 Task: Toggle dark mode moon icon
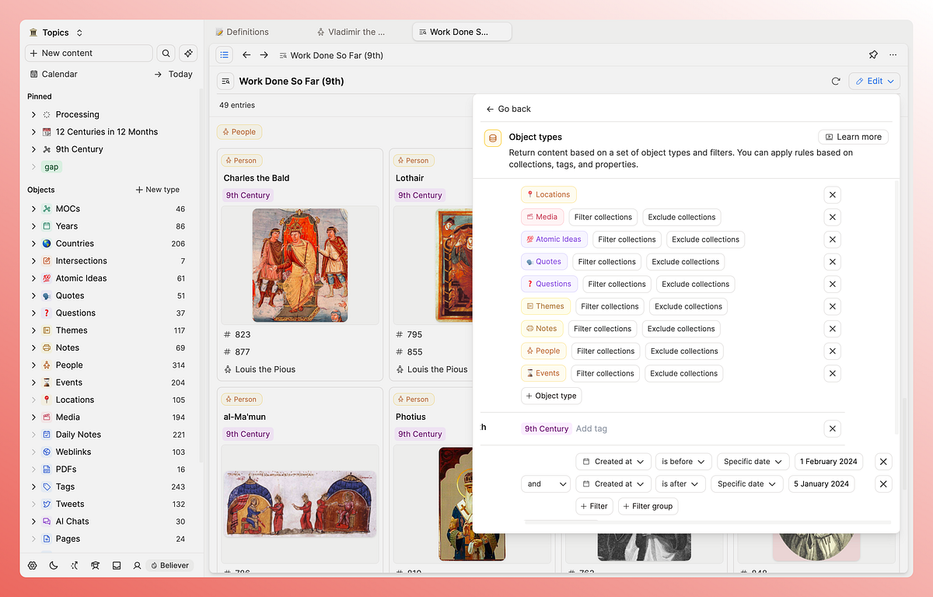54,565
